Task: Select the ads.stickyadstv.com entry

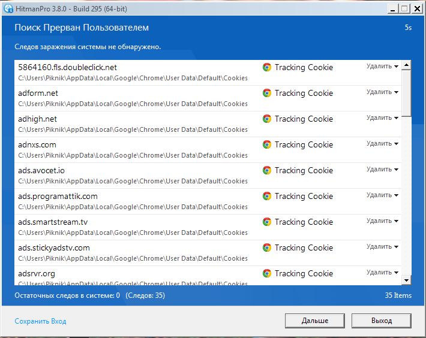Action: pos(208,253)
